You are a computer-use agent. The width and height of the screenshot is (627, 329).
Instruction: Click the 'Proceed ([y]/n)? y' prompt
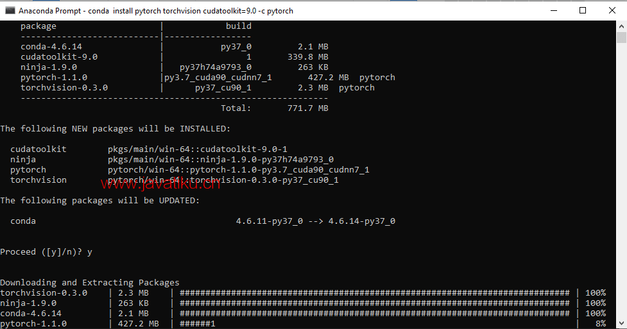click(46, 252)
